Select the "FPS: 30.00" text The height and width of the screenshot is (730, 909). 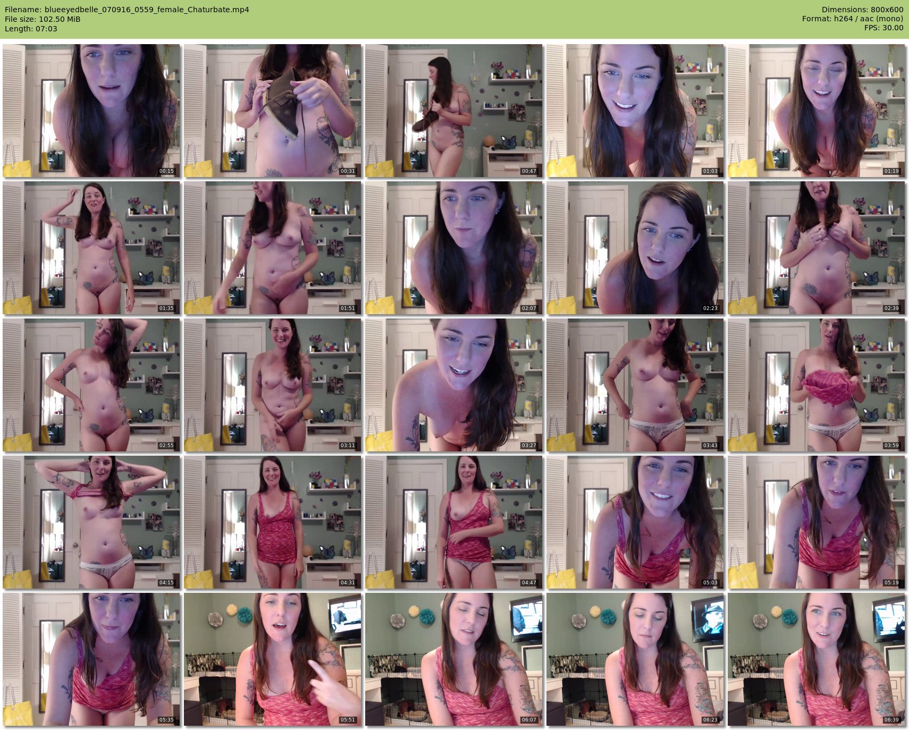[883, 28]
